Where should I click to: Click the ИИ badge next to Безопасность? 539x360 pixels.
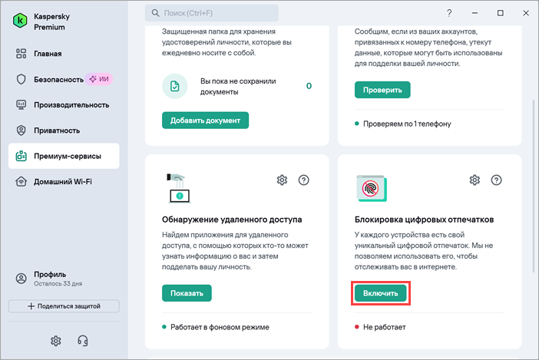99,79
